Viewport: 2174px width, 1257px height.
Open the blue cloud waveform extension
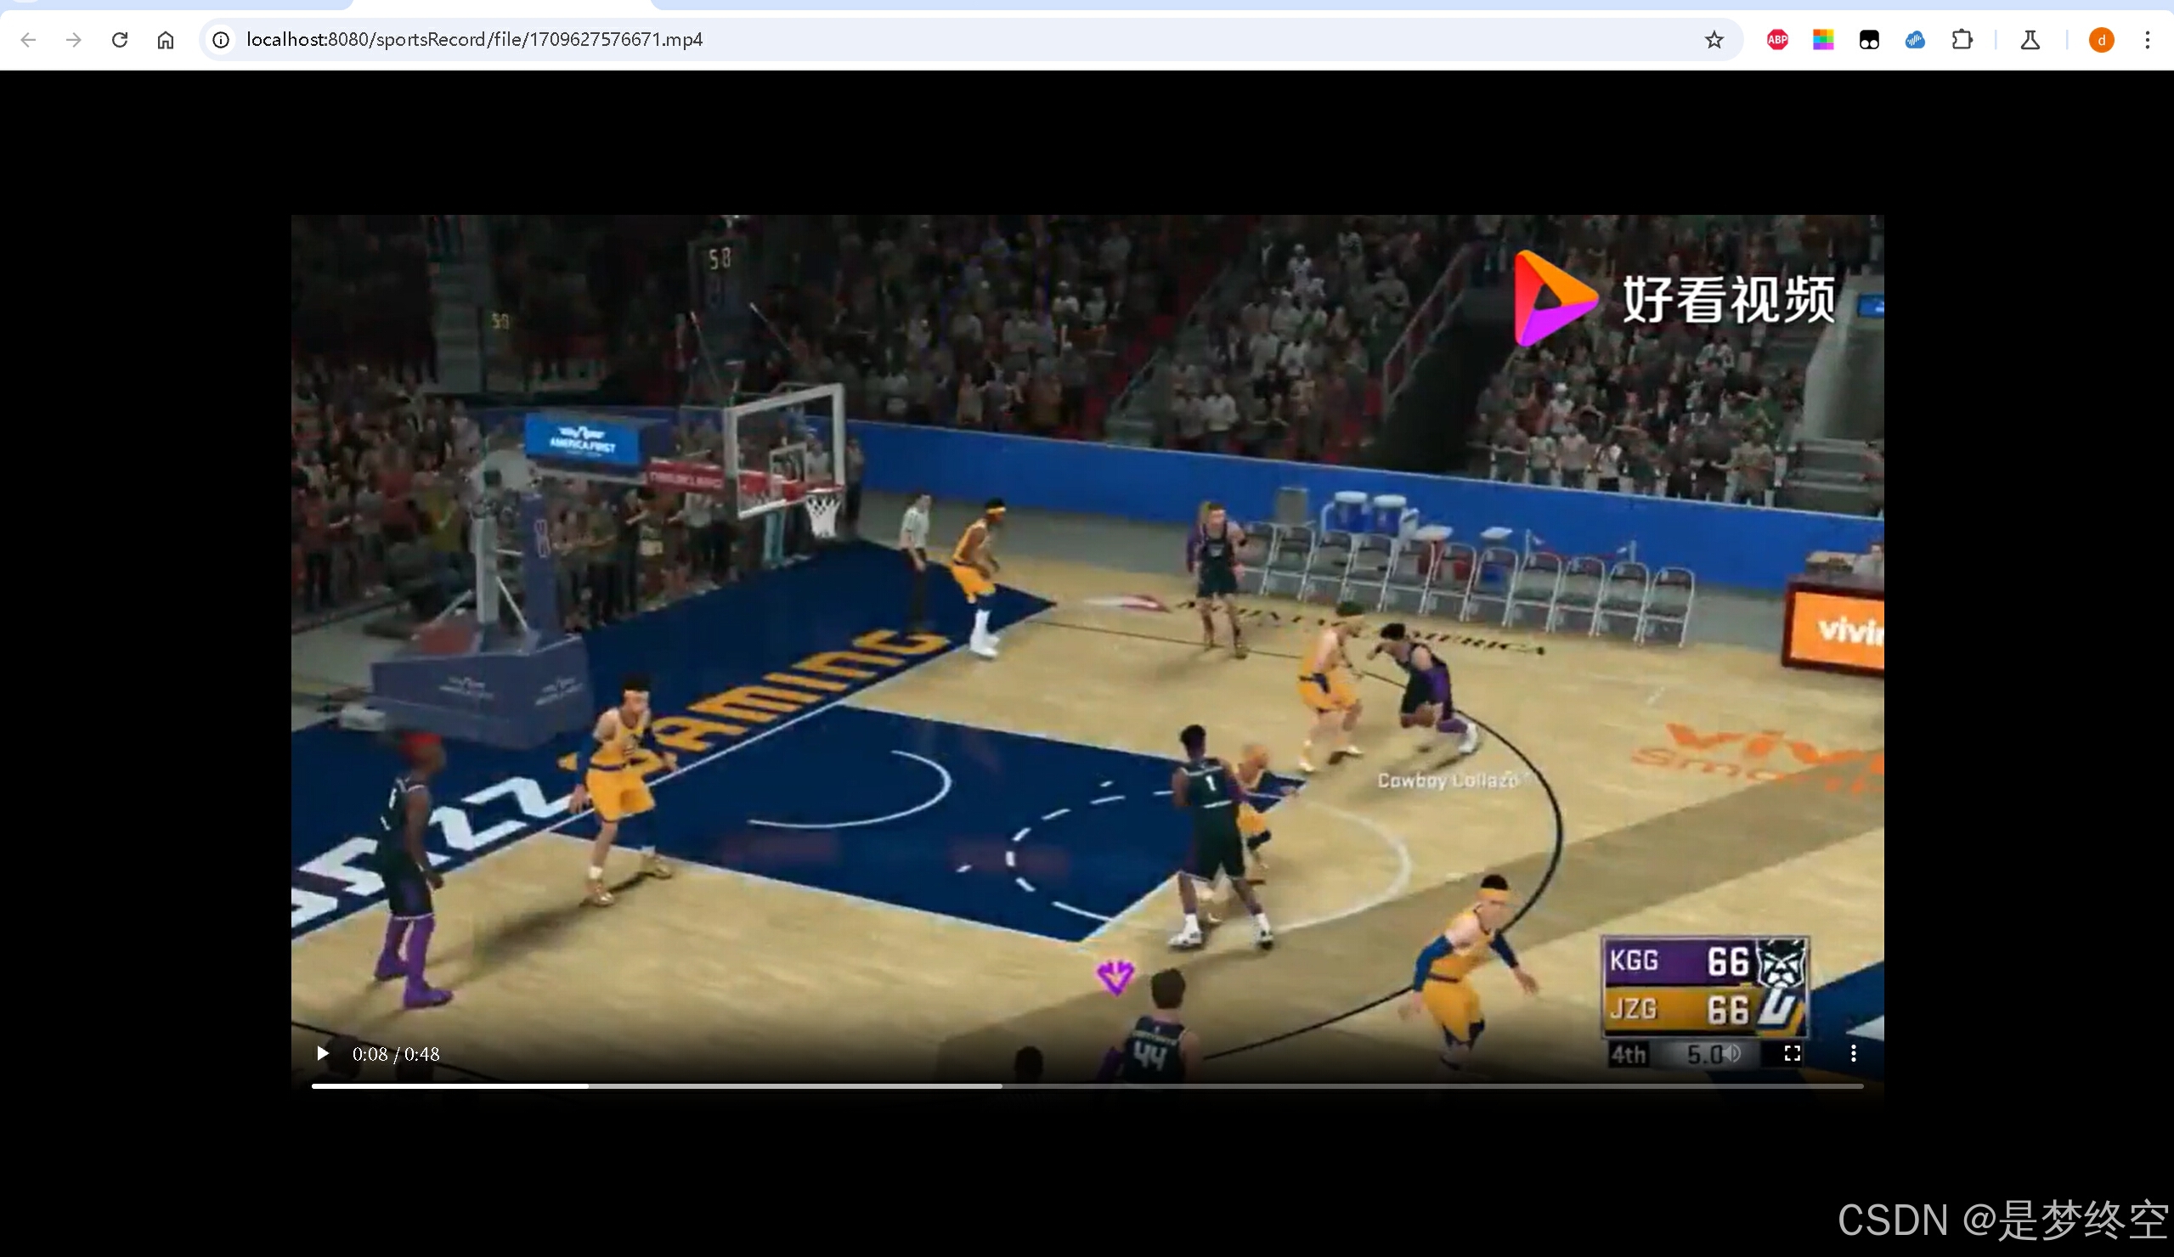tap(1915, 40)
